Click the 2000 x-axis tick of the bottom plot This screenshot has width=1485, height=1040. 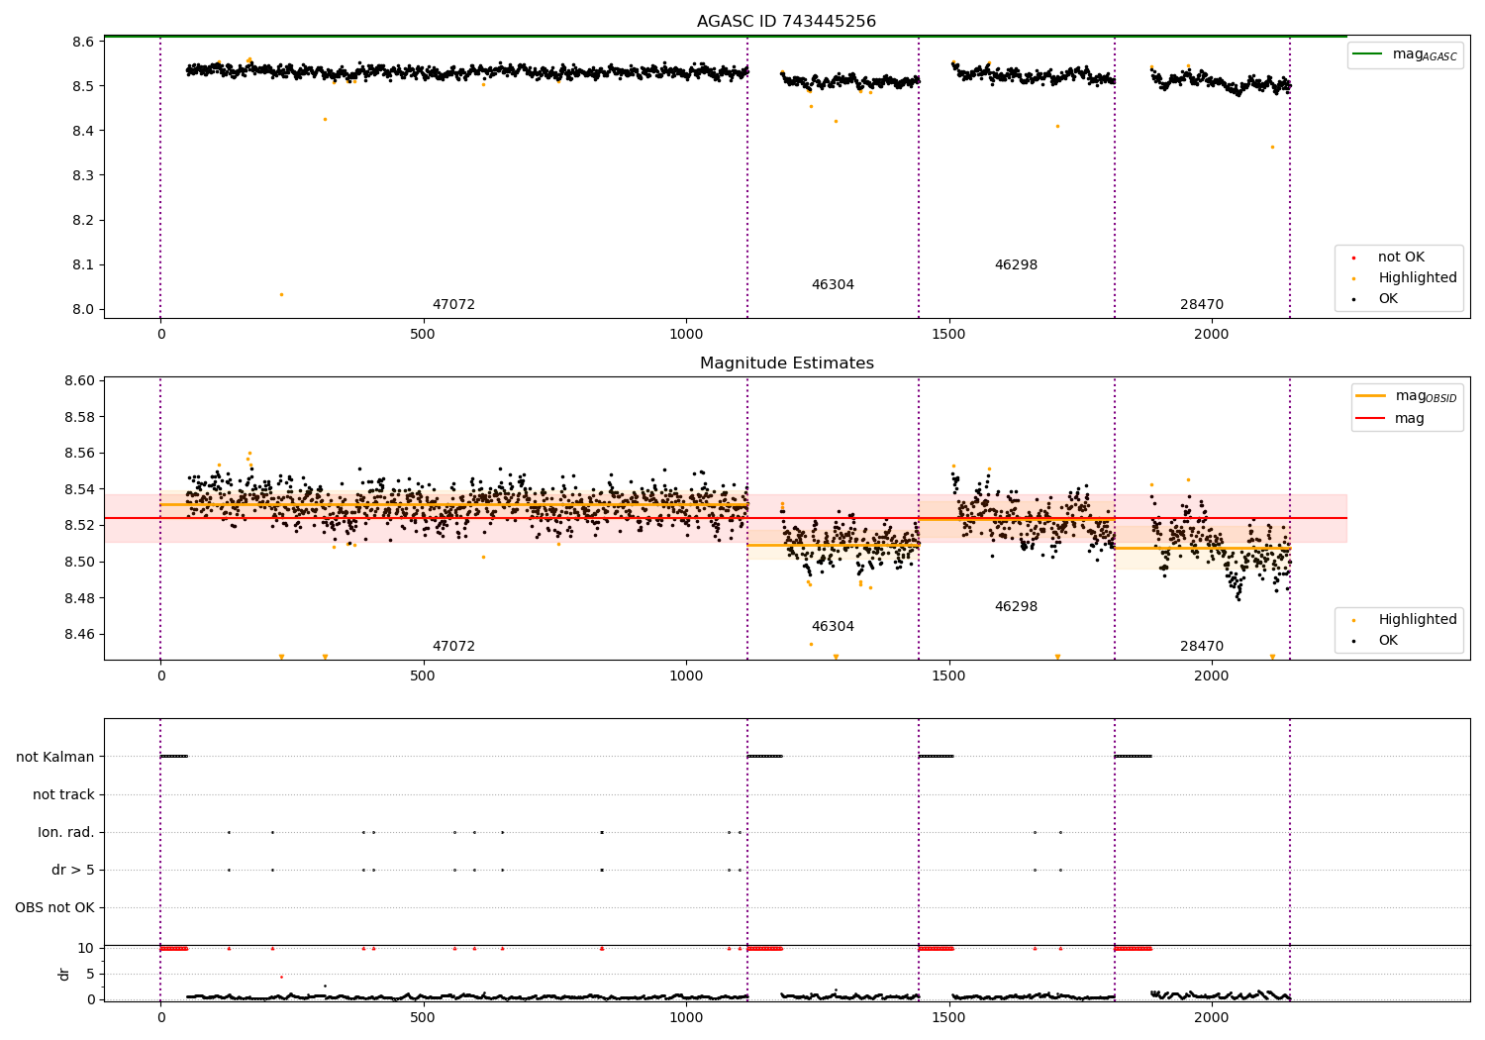1211,1017
